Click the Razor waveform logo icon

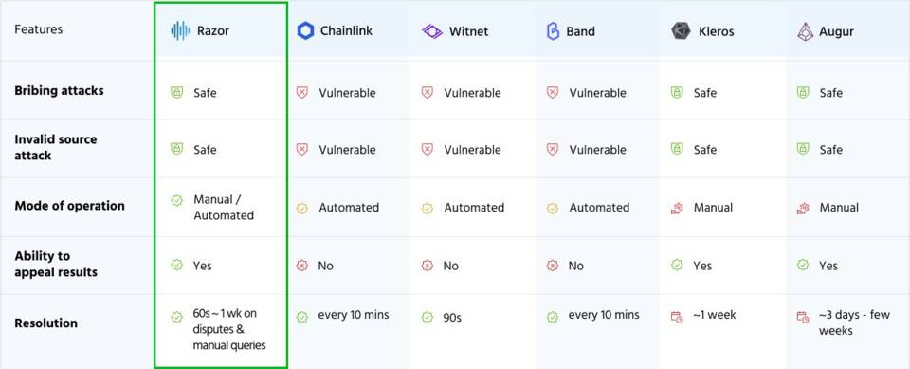tap(180, 30)
